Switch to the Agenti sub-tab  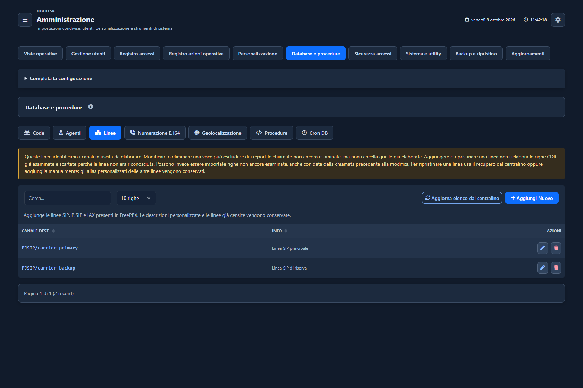pyautogui.click(x=69, y=133)
